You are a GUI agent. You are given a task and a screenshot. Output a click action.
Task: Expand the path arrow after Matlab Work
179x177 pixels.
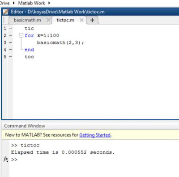tap(49, 3)
